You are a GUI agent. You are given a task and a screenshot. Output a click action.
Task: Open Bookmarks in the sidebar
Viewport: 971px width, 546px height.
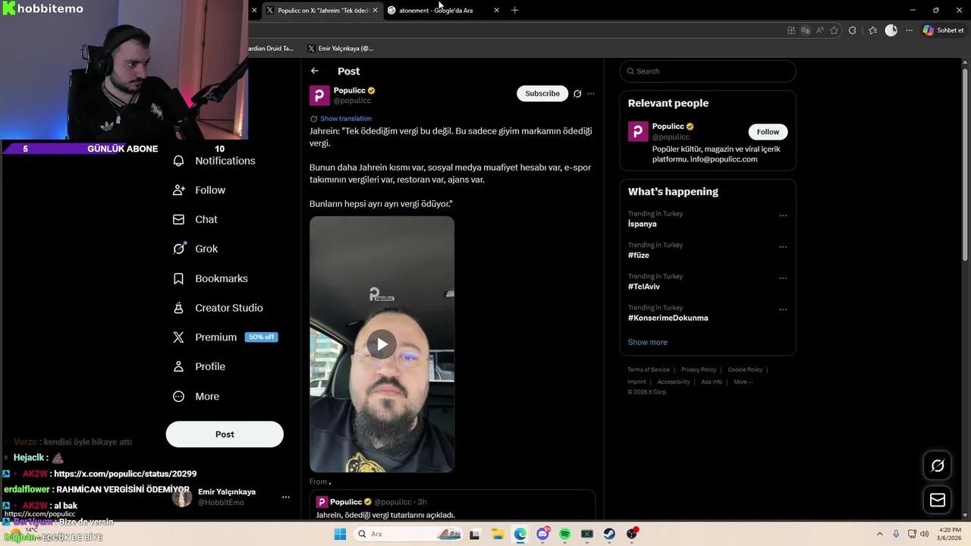click(210, 278)
